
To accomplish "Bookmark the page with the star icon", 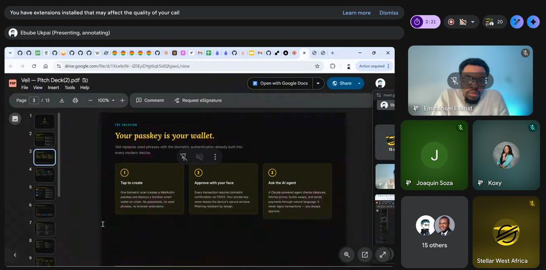I will click(x=317, y=66).
